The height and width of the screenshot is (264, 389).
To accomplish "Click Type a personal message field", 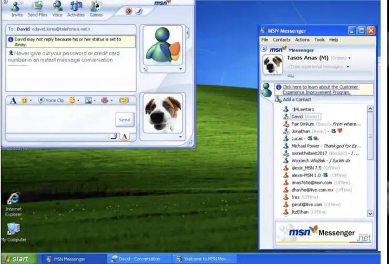I will tap(315, 67).
